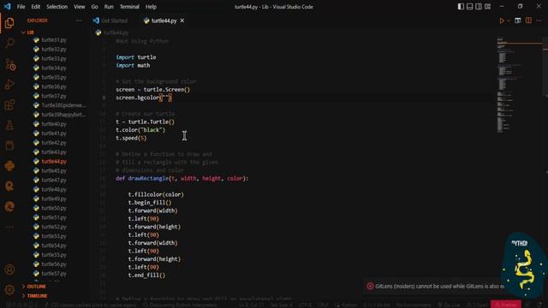This screenshot has height=308, width=548.
Task: Open the Python extension icon in the activity bar
Action: [9, 165]
